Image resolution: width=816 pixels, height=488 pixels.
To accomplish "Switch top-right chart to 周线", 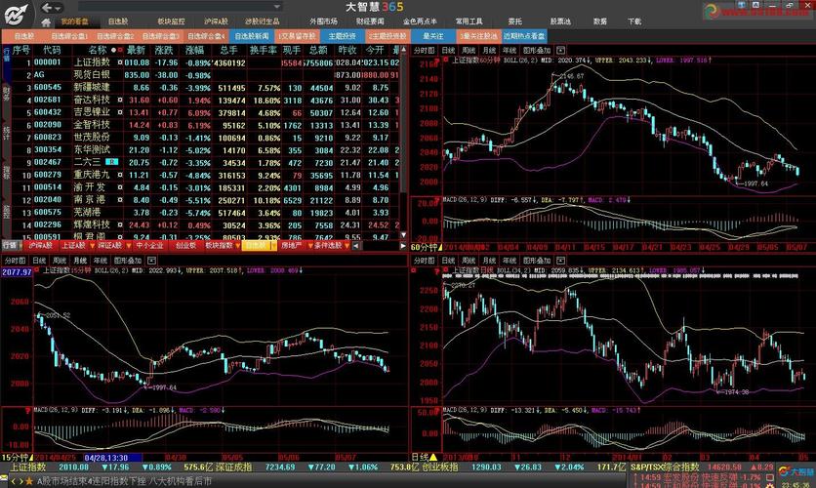I will (x=469, y=50).
